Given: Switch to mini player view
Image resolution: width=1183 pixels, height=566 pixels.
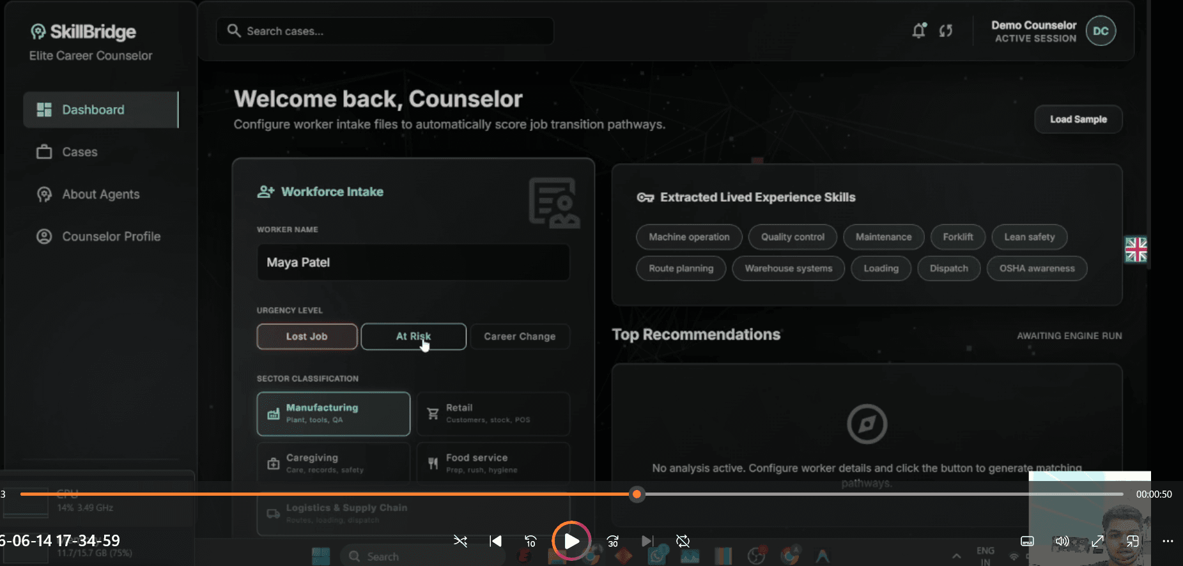Looking at the screenshot, I should (x=1133, y=541).
